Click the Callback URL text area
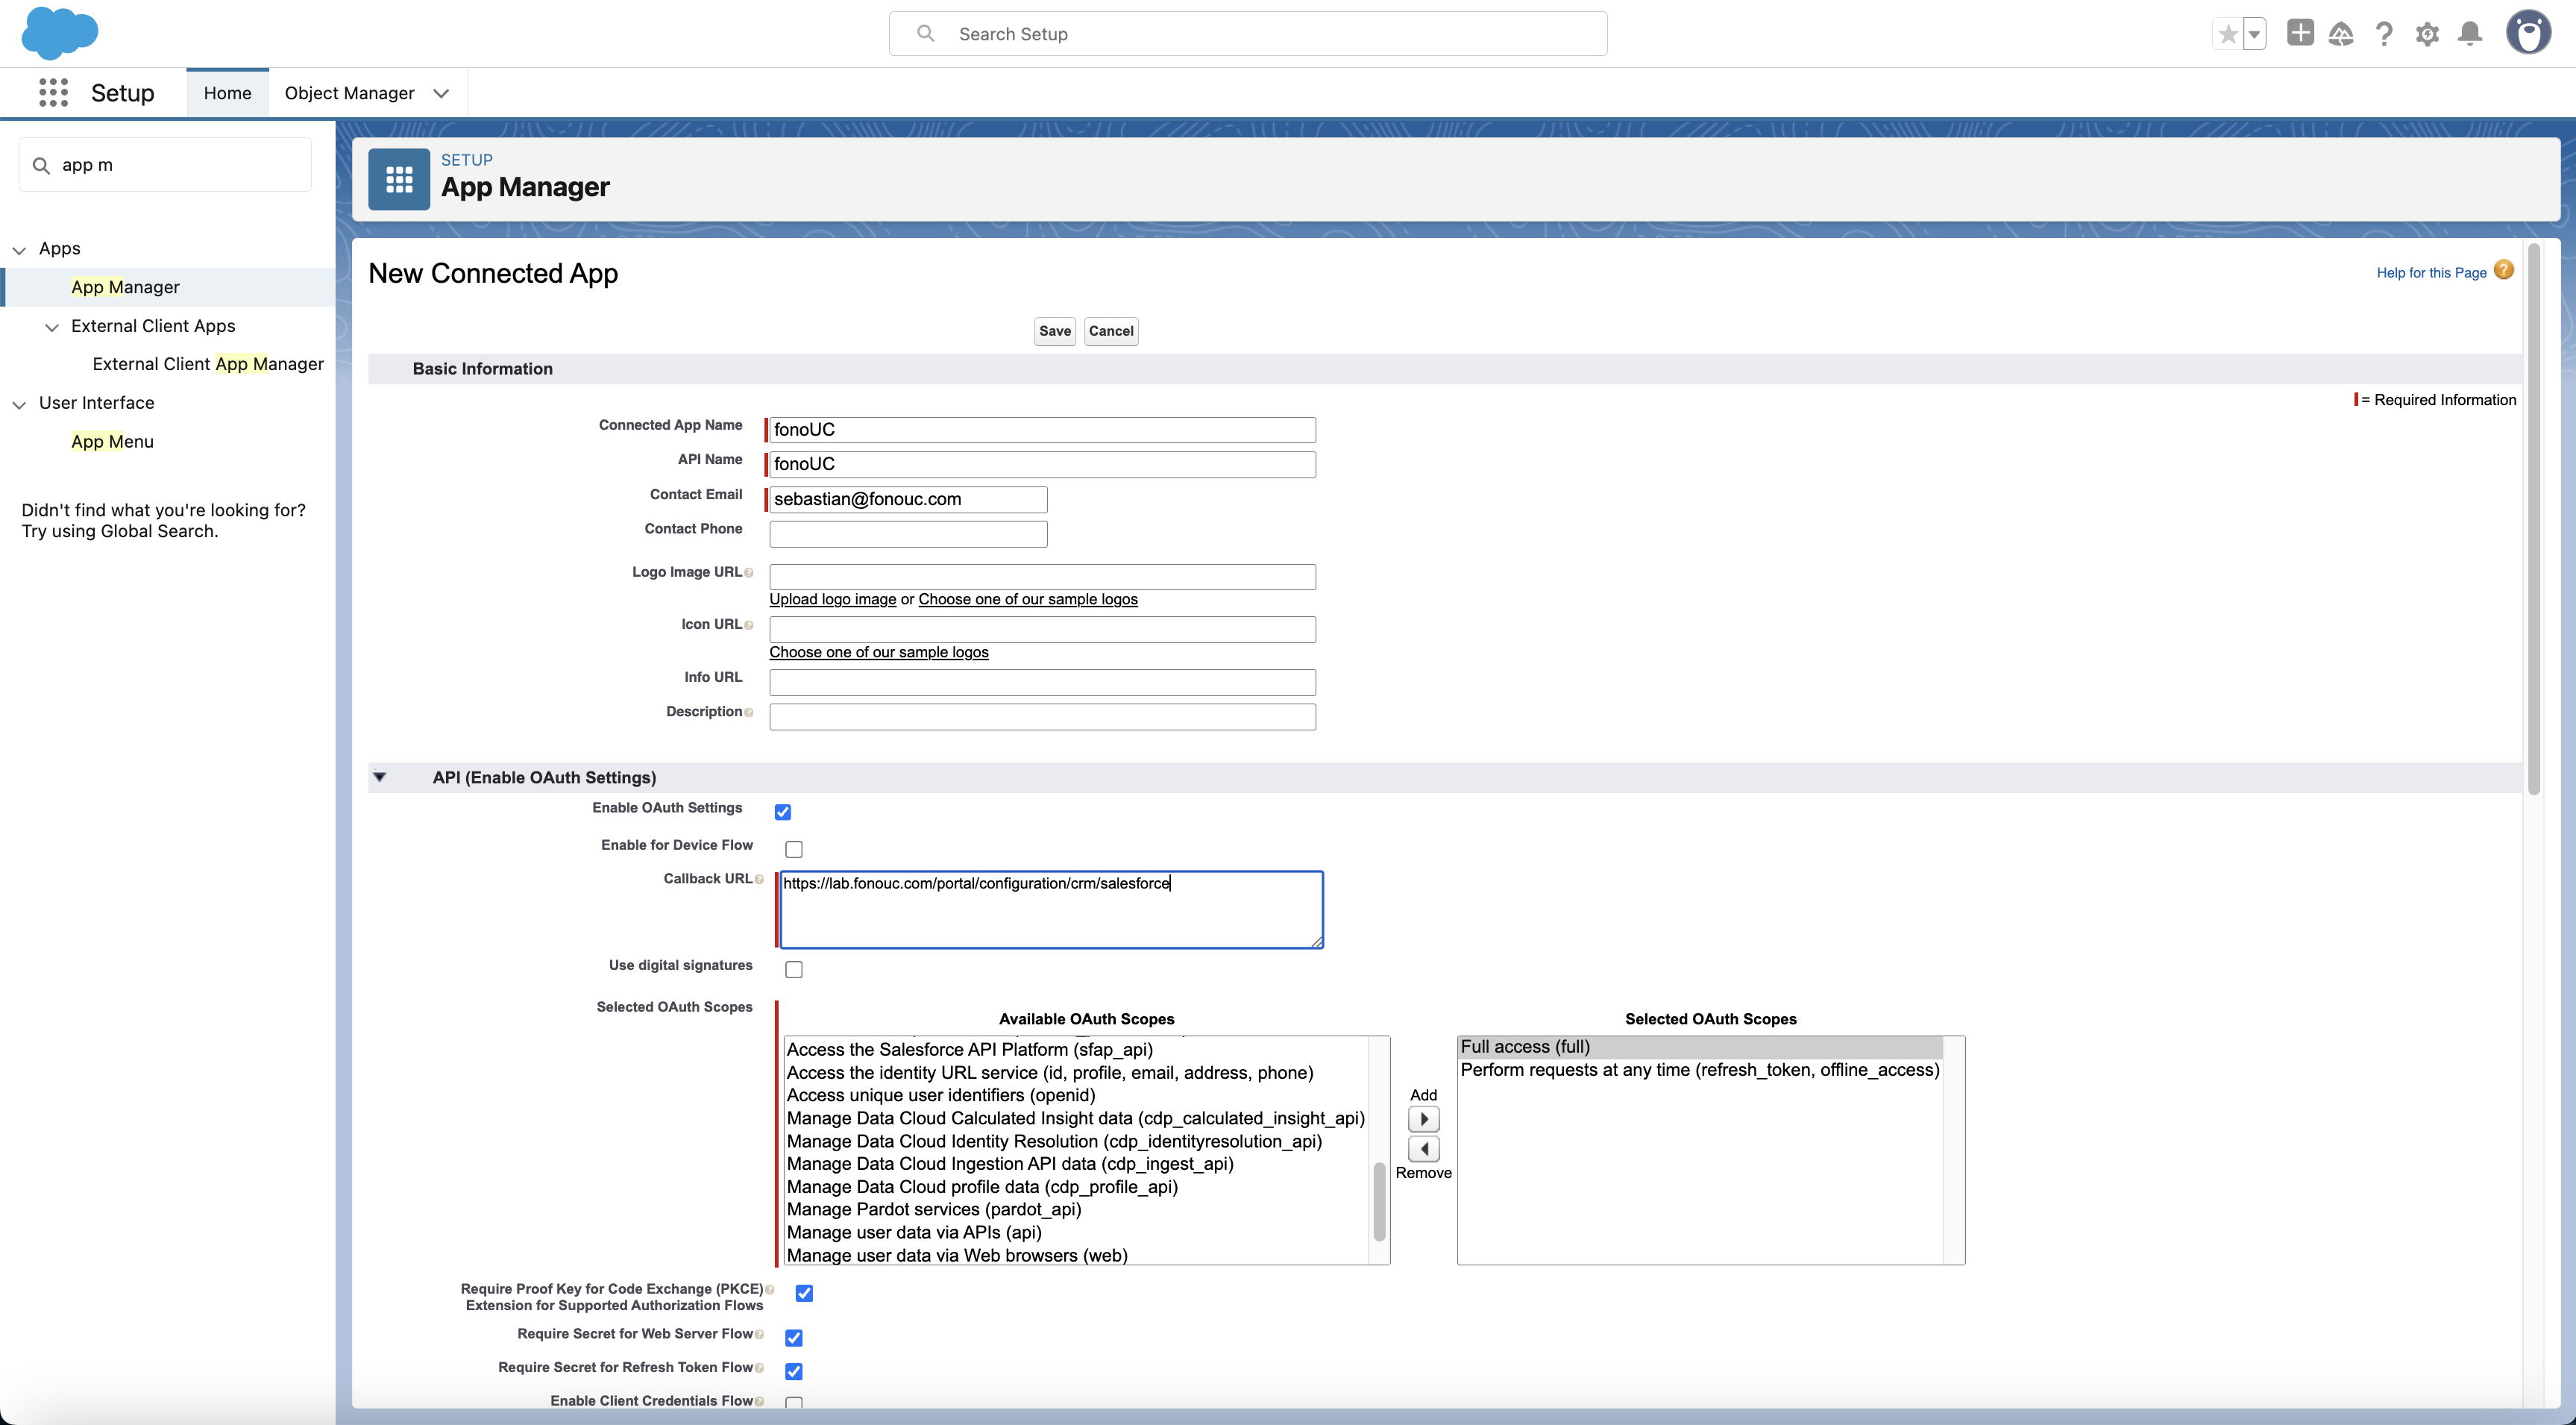The height and width of the screenshot is (1425, 2576). [x=1051, y=909]
